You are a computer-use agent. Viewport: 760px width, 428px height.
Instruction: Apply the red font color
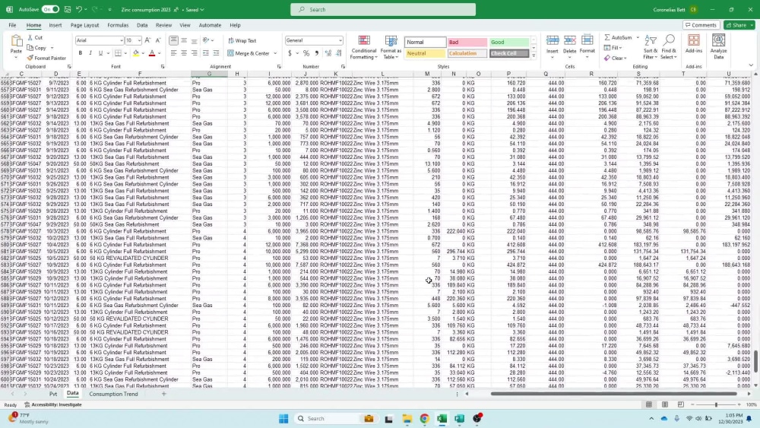coord(152,53)
